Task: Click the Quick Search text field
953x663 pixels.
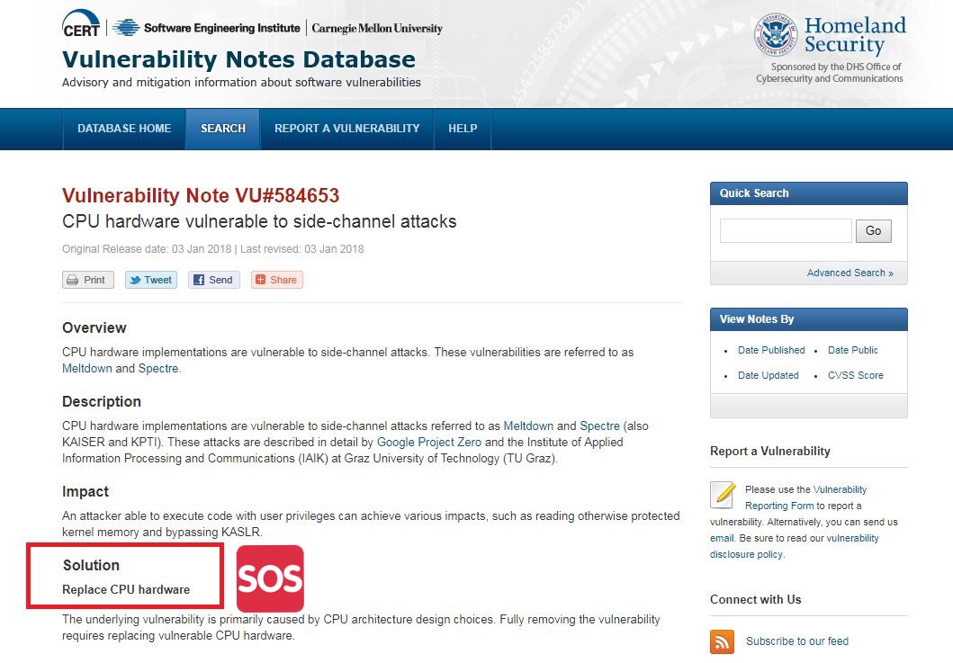Action: [x=785, y=231]
